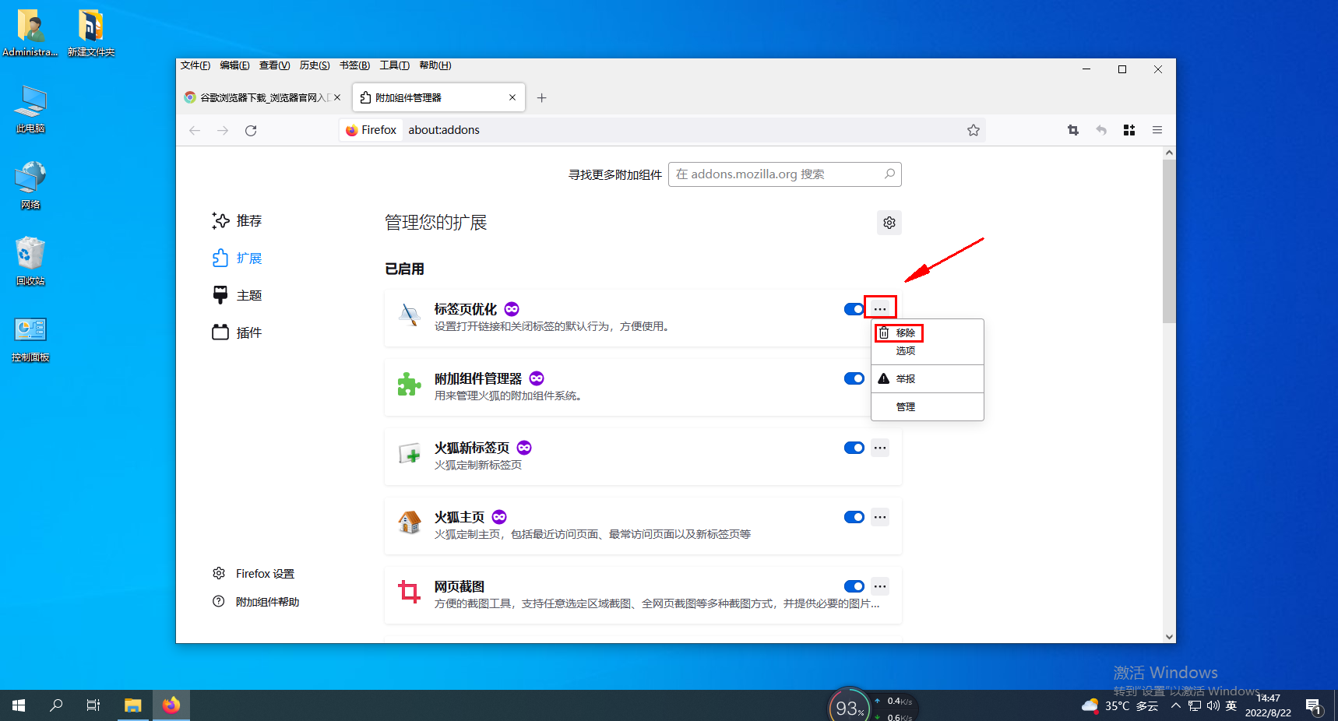Disable the 火狐主页 extension toggle

pyautogui.click(x=854, y=517)
